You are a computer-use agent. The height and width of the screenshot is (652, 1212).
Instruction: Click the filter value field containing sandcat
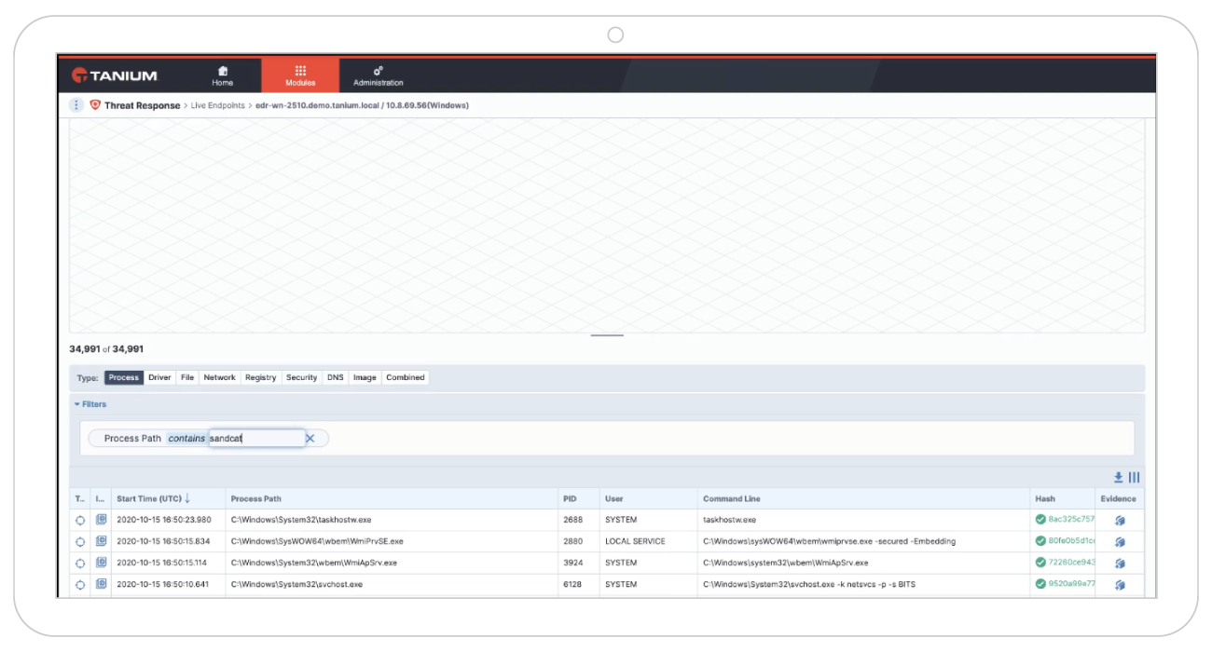point(256,438)
